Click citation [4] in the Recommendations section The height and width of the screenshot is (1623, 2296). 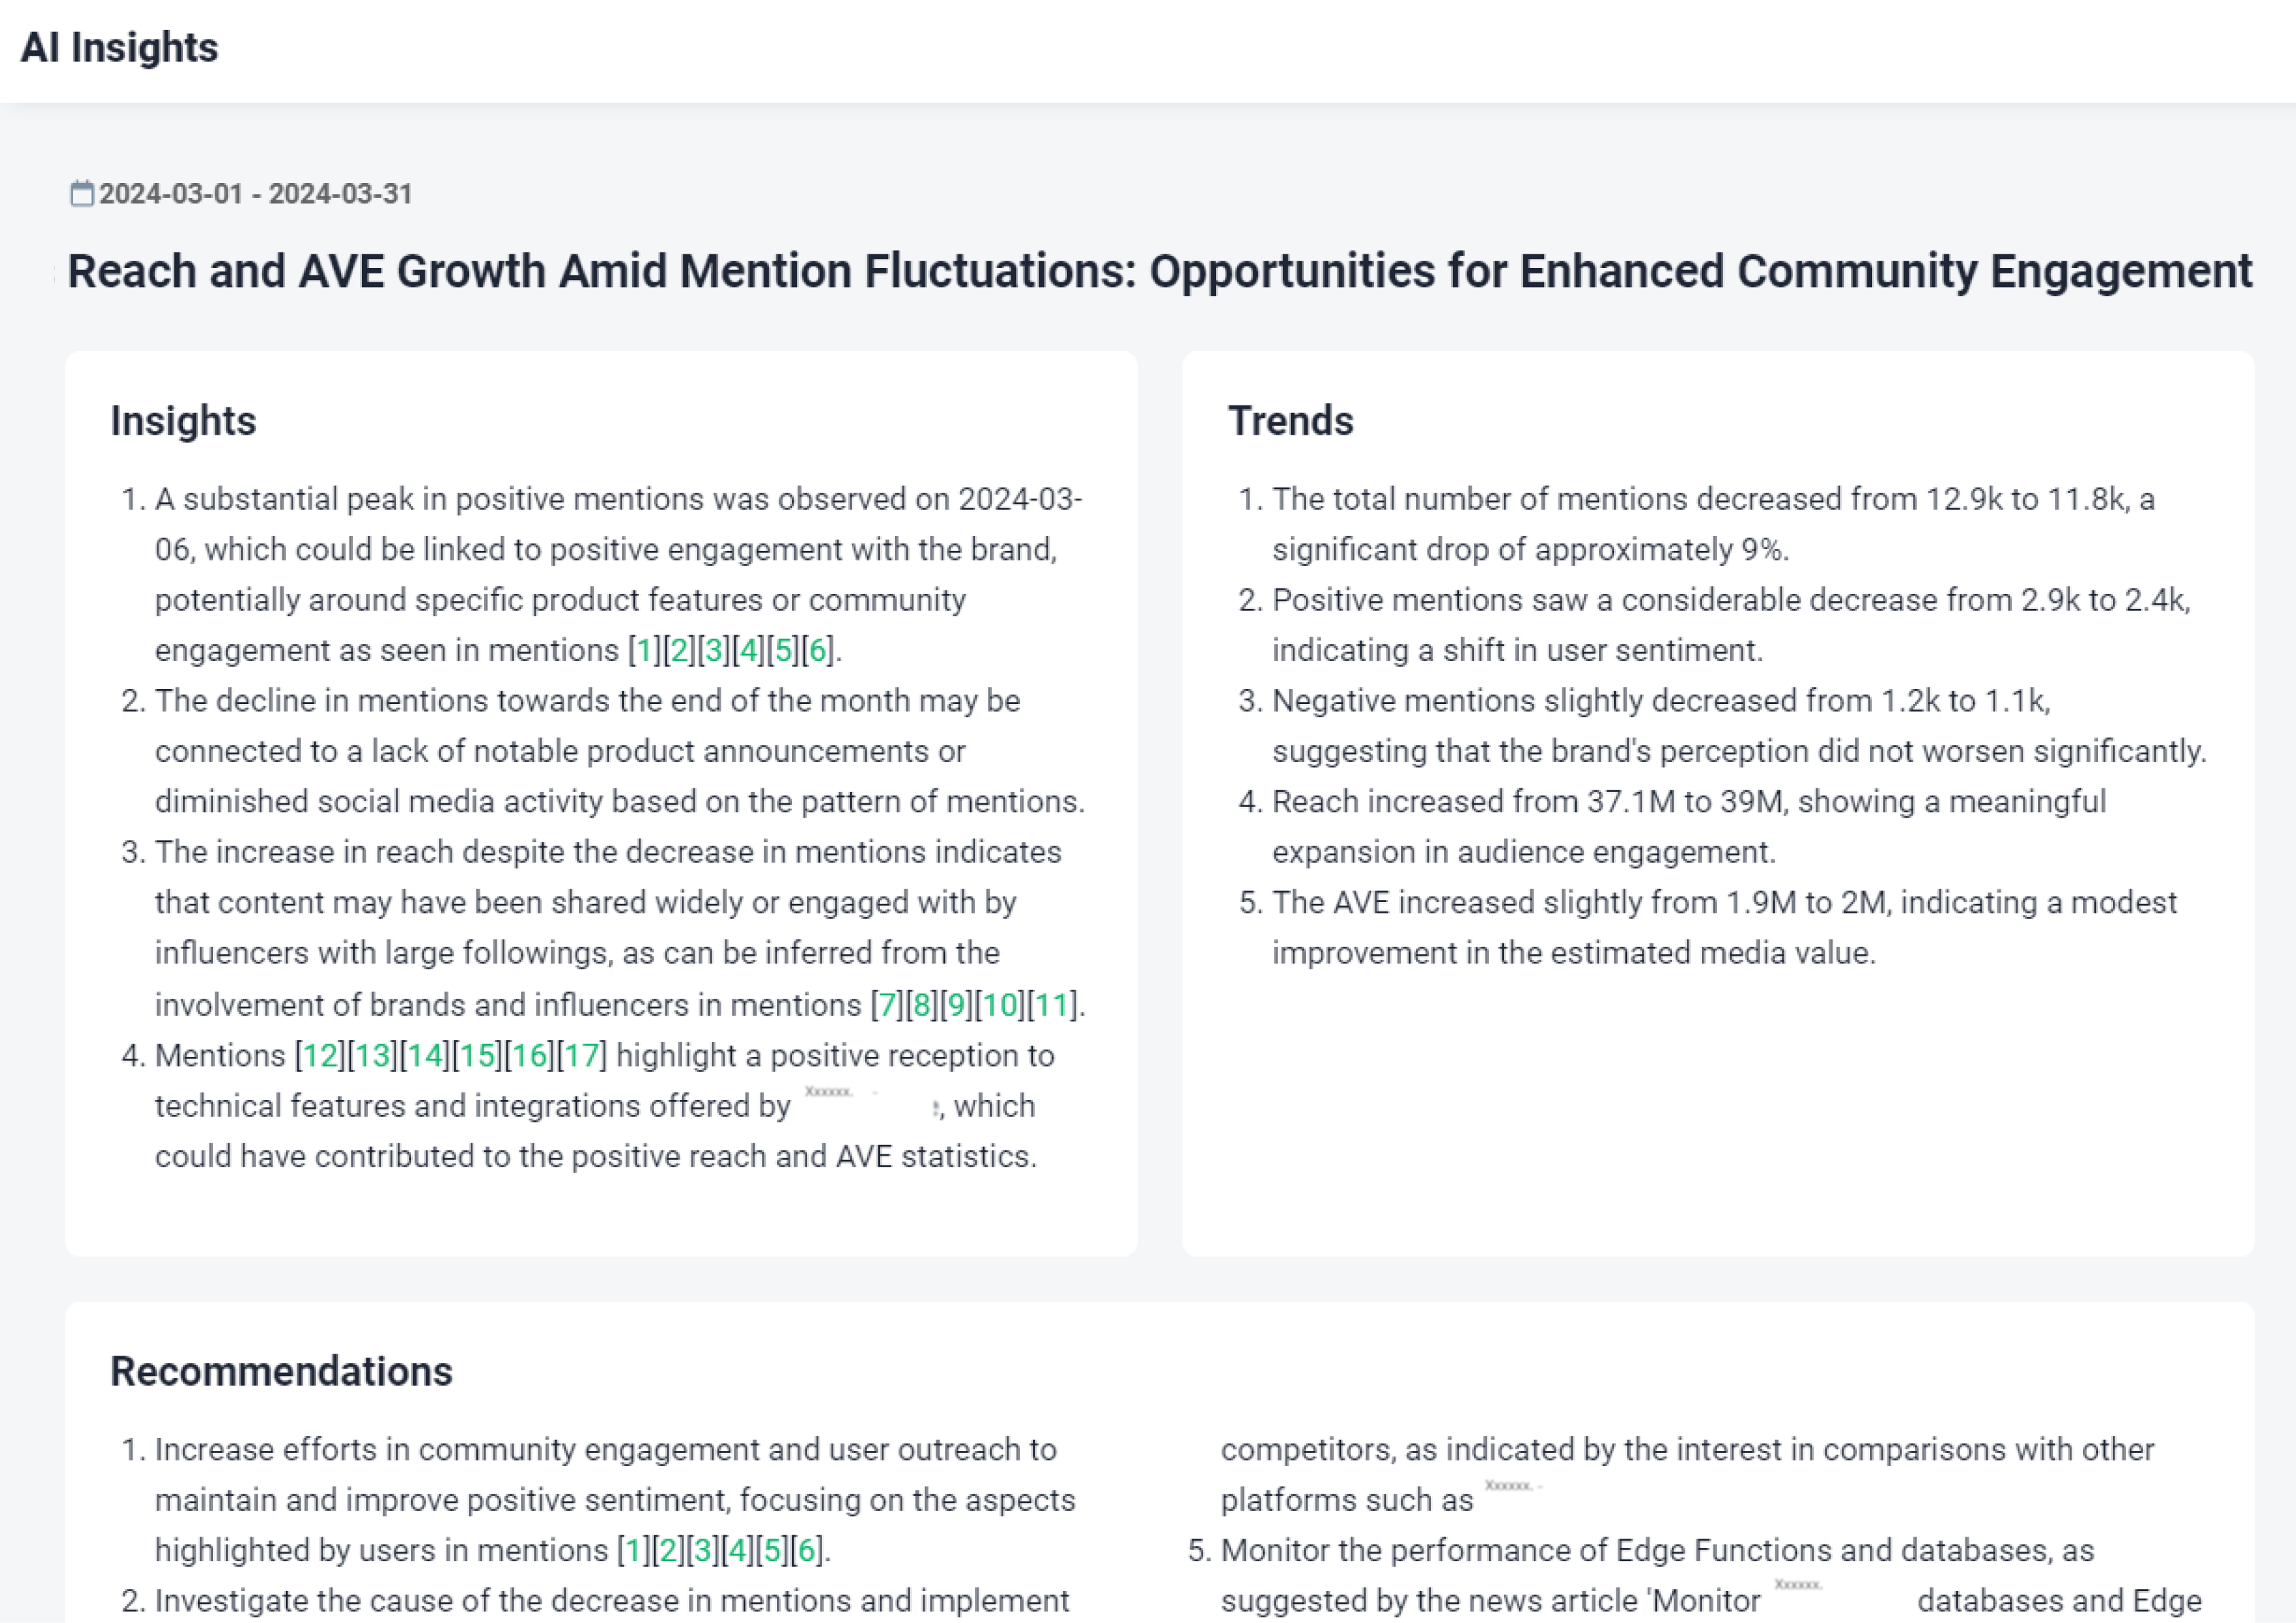[x=738, y=1551]
